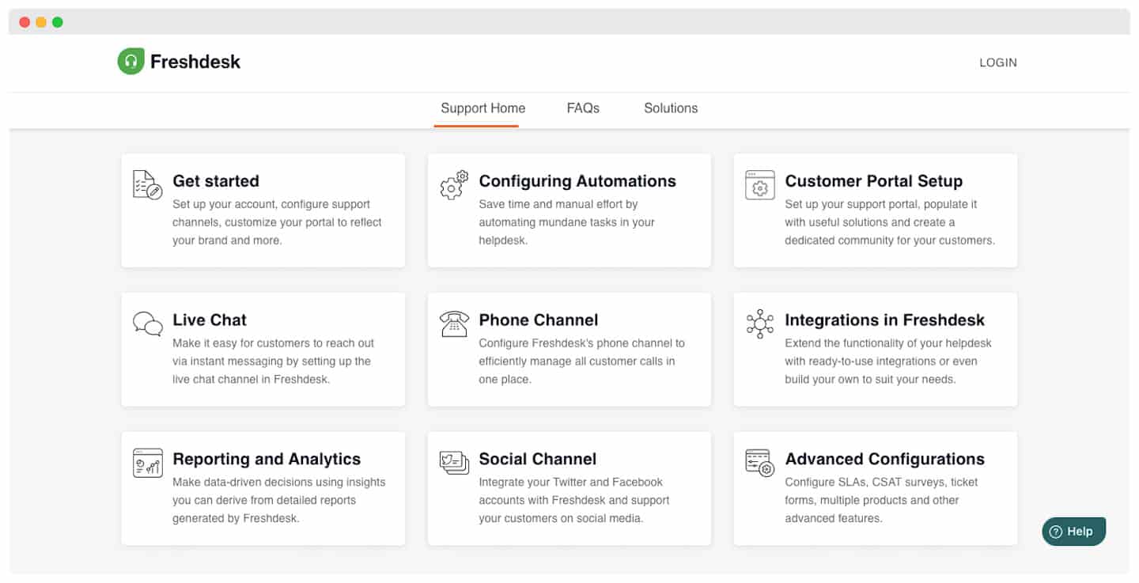Open the Integrations in Freshdesk heading
The image size is (1139, 583).
[x=885, y=320]
